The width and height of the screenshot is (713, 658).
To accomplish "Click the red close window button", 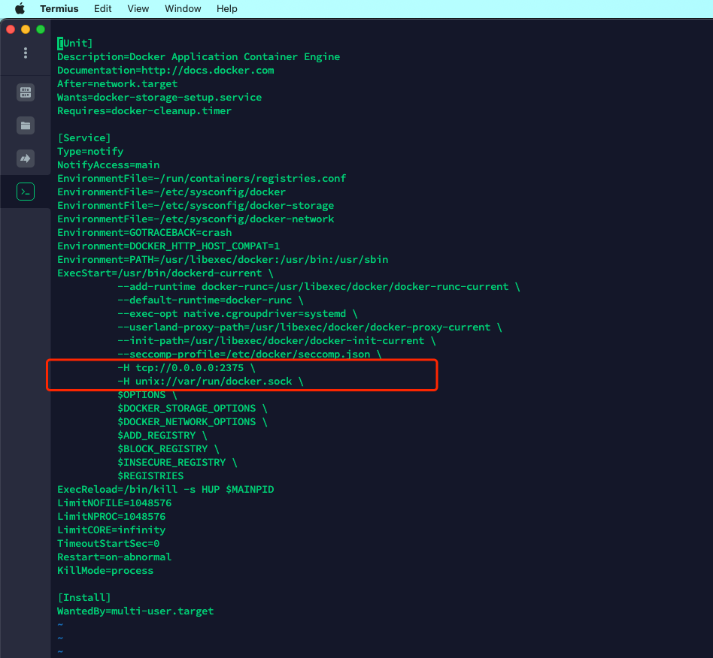I will pos(11,29).
